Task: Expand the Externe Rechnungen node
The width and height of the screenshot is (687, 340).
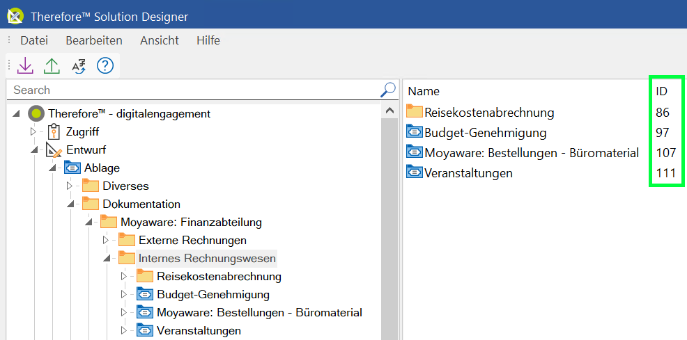Action: click(106, 240)
